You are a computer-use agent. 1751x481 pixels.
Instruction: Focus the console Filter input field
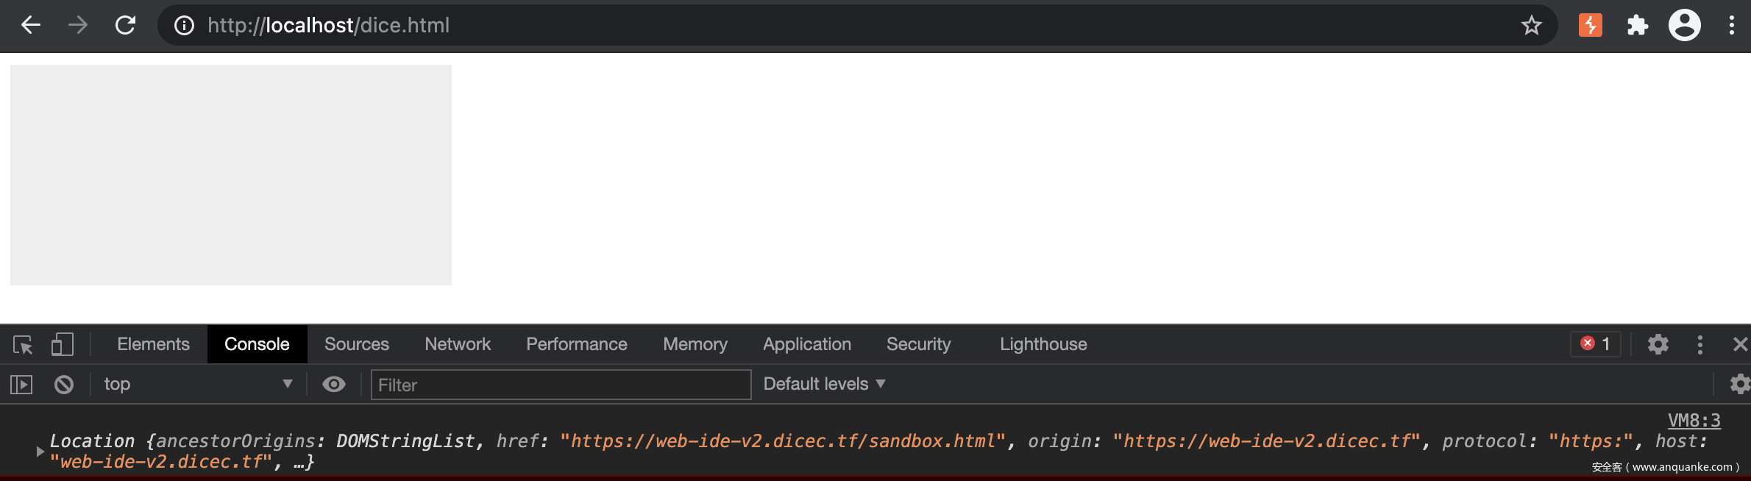pyautogui.click(x=561, y=385)
